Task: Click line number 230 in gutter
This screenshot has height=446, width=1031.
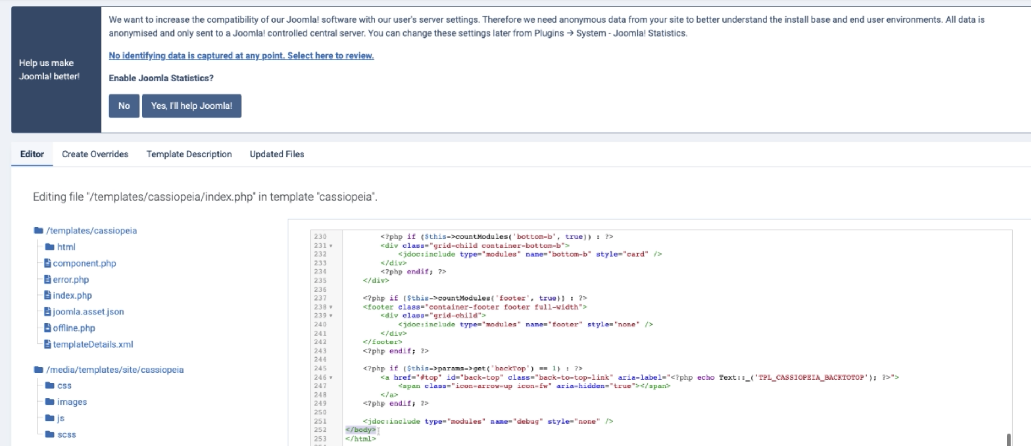Action: (x=320, y=236)
